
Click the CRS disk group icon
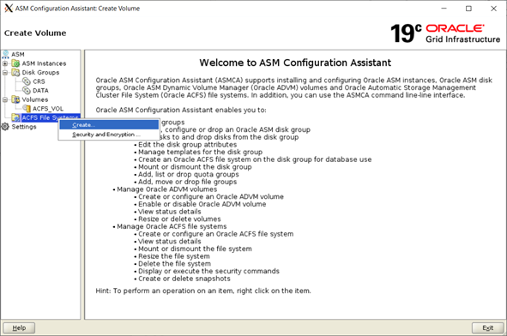point(27,81)
